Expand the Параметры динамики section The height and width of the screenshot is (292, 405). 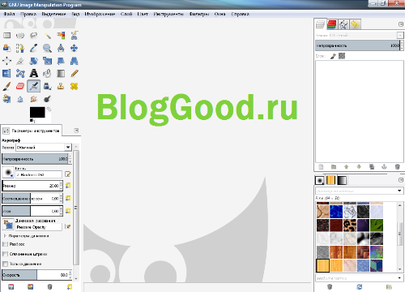[x=5, y=236]
